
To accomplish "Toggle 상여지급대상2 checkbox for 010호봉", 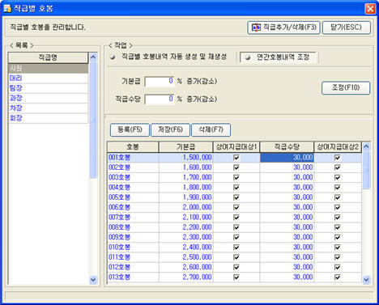I will (338, 248).
